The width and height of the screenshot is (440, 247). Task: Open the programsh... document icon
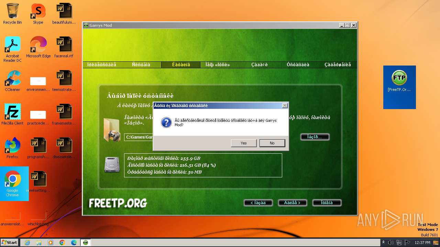point(38,148)
